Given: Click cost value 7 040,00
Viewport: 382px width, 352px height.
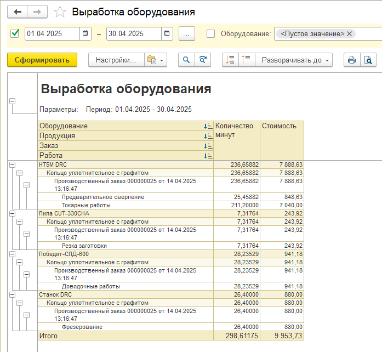Looking at the screenshot, I should [291, 205].
